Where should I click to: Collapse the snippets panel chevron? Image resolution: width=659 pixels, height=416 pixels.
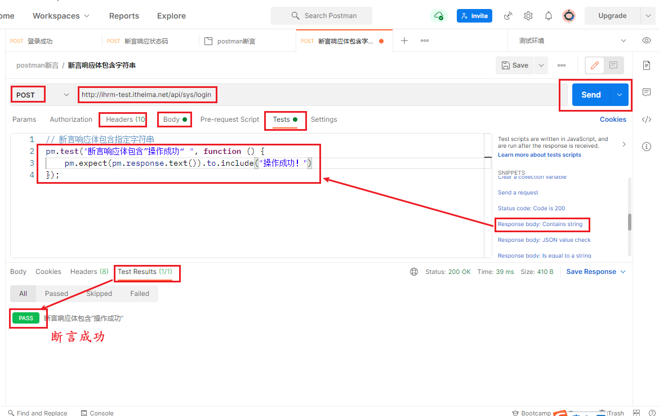coord(624,144)
